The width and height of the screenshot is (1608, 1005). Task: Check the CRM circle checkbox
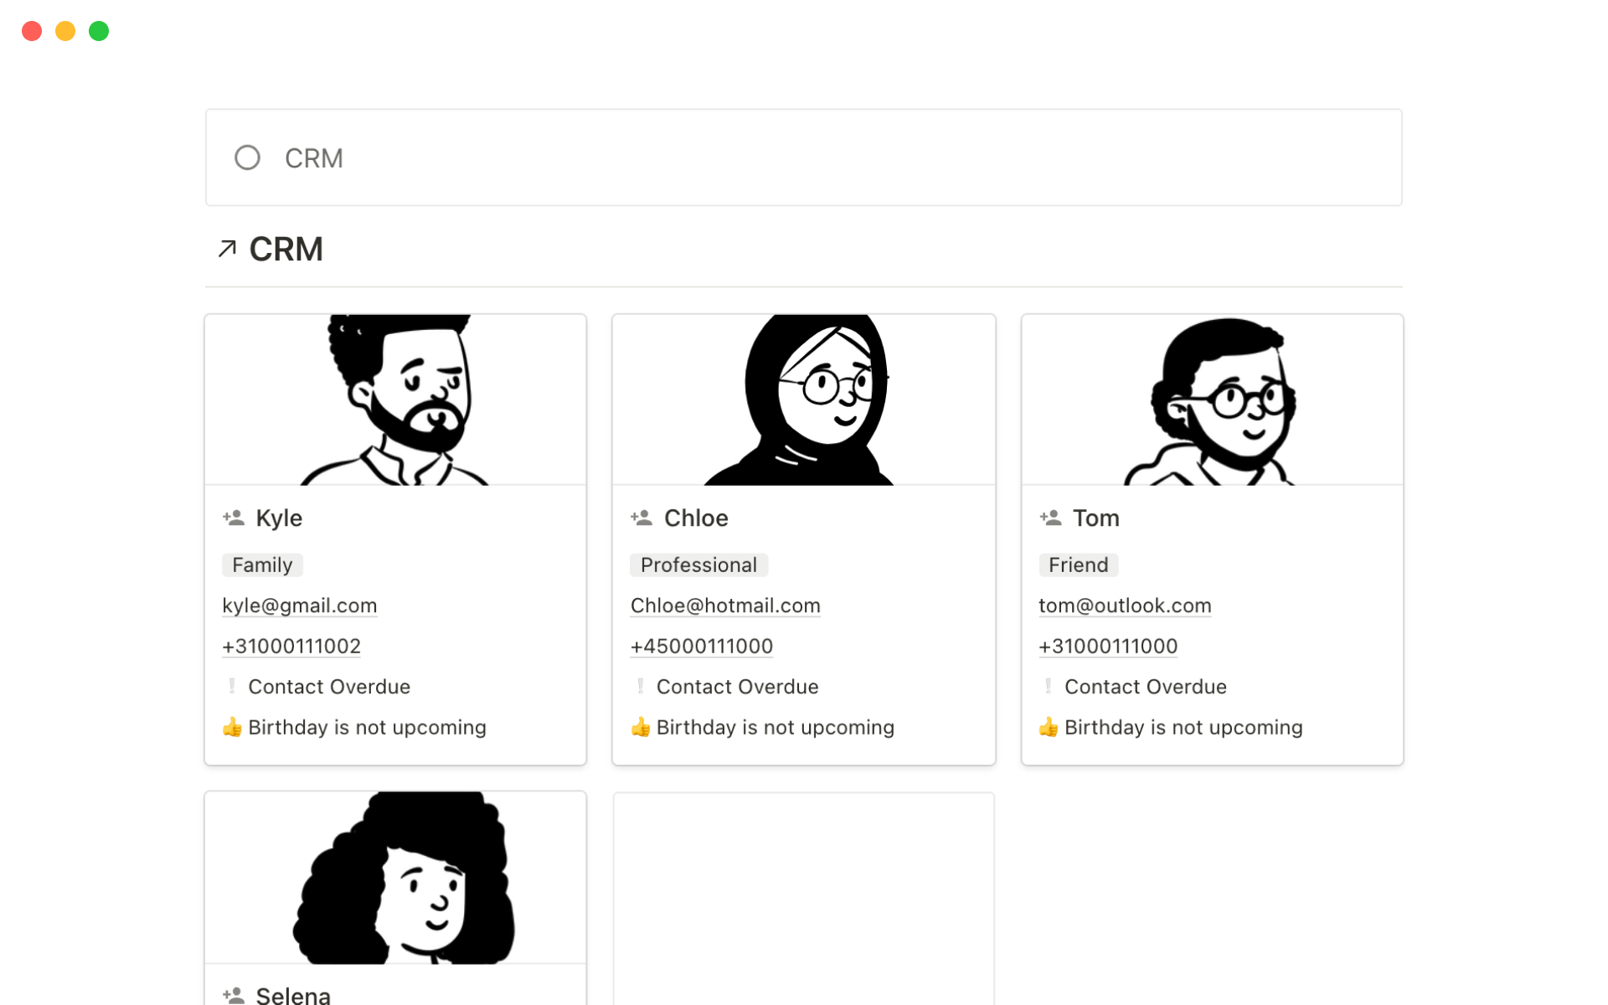coord(247,157)
